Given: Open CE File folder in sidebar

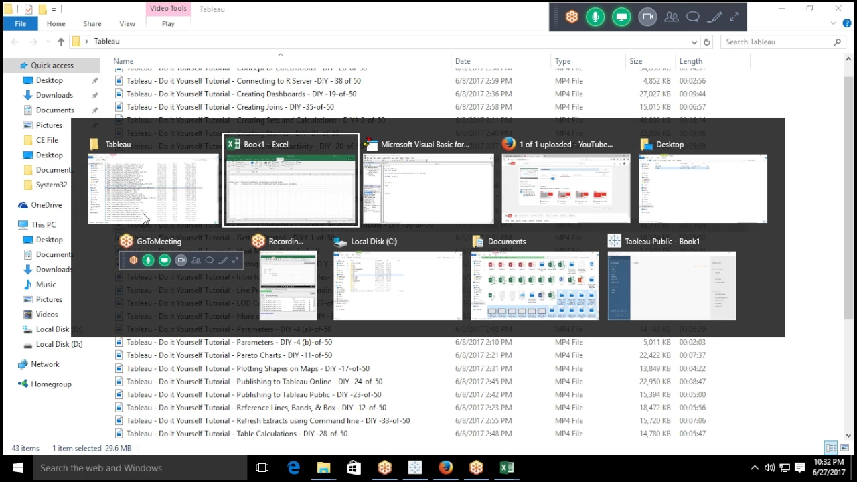Looking at the screenshot, I should (47, 140).
